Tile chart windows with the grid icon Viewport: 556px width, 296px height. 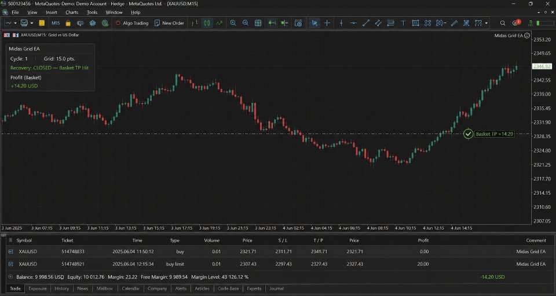pyautogui.click(x=258, y=23)
